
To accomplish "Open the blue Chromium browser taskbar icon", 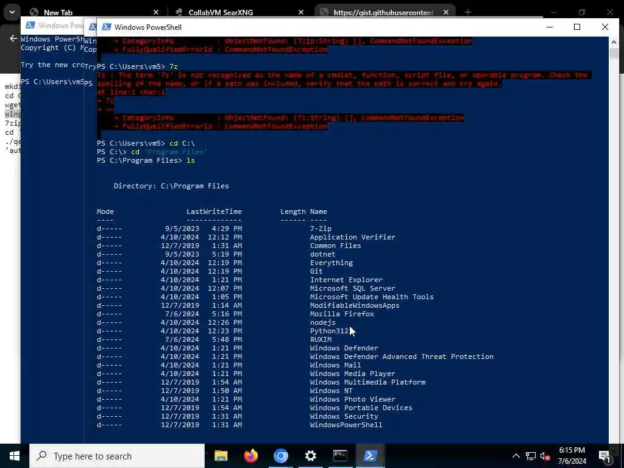I will [280, 456].
